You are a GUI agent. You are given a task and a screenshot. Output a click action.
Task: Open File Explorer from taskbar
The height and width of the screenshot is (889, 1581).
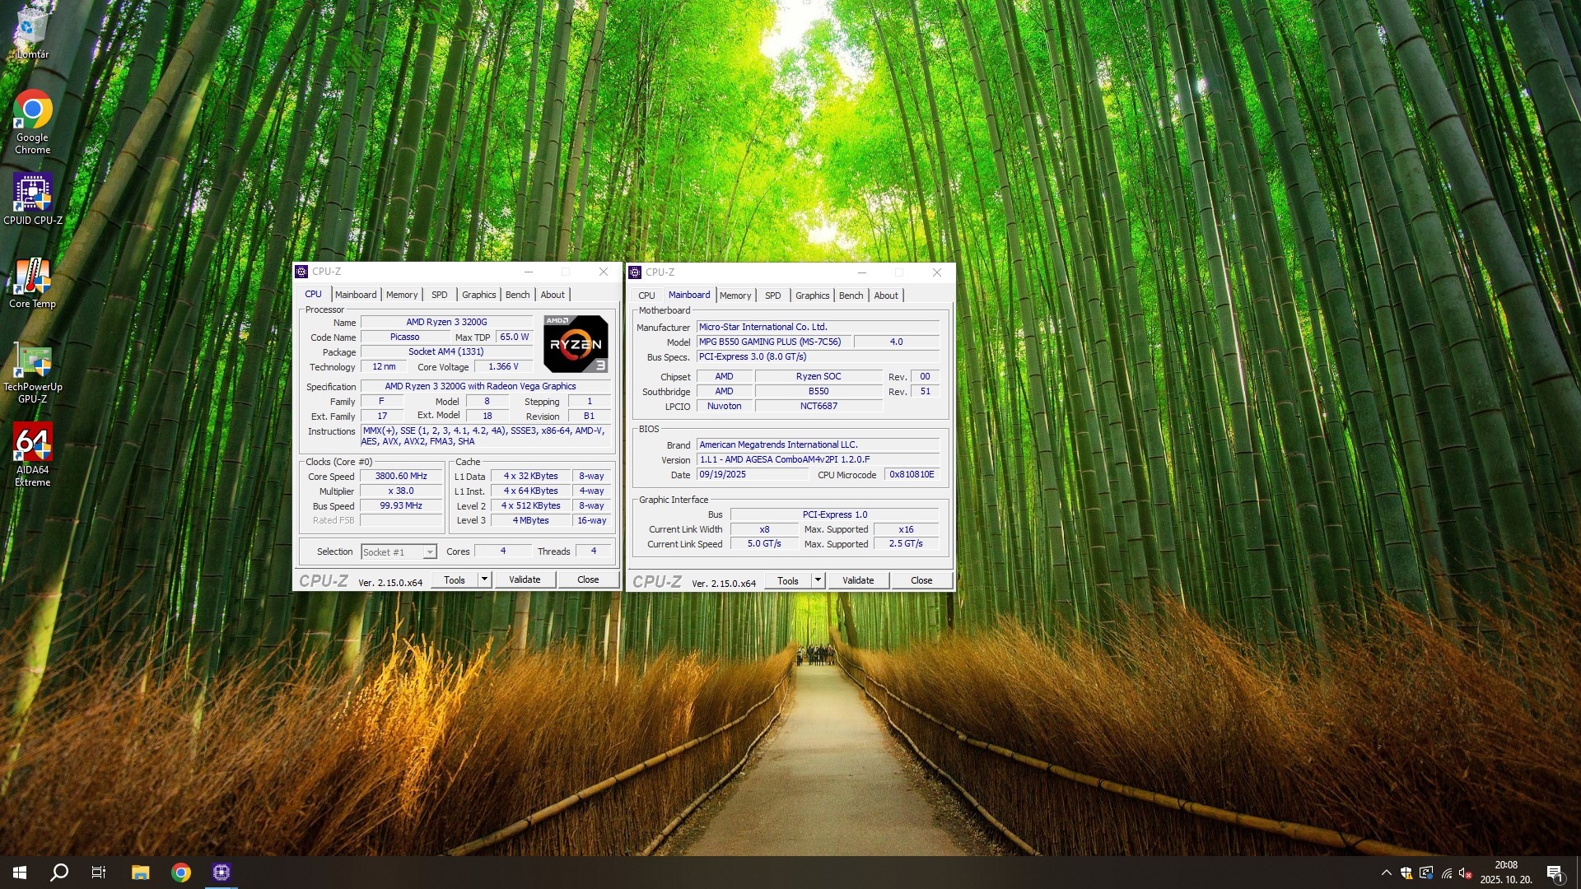(x=140, y=873)
